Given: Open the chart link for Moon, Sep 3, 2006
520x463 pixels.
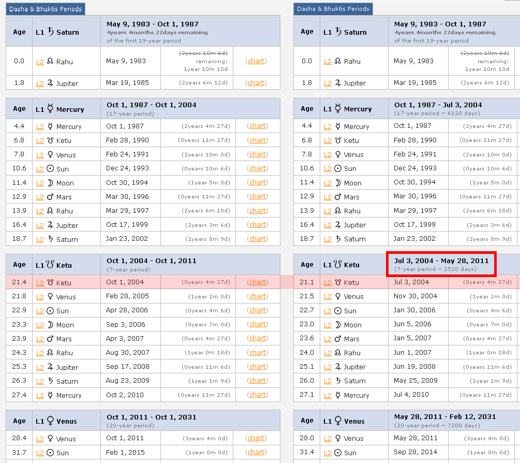Looking at the screenshot, I should pos(258,324).
